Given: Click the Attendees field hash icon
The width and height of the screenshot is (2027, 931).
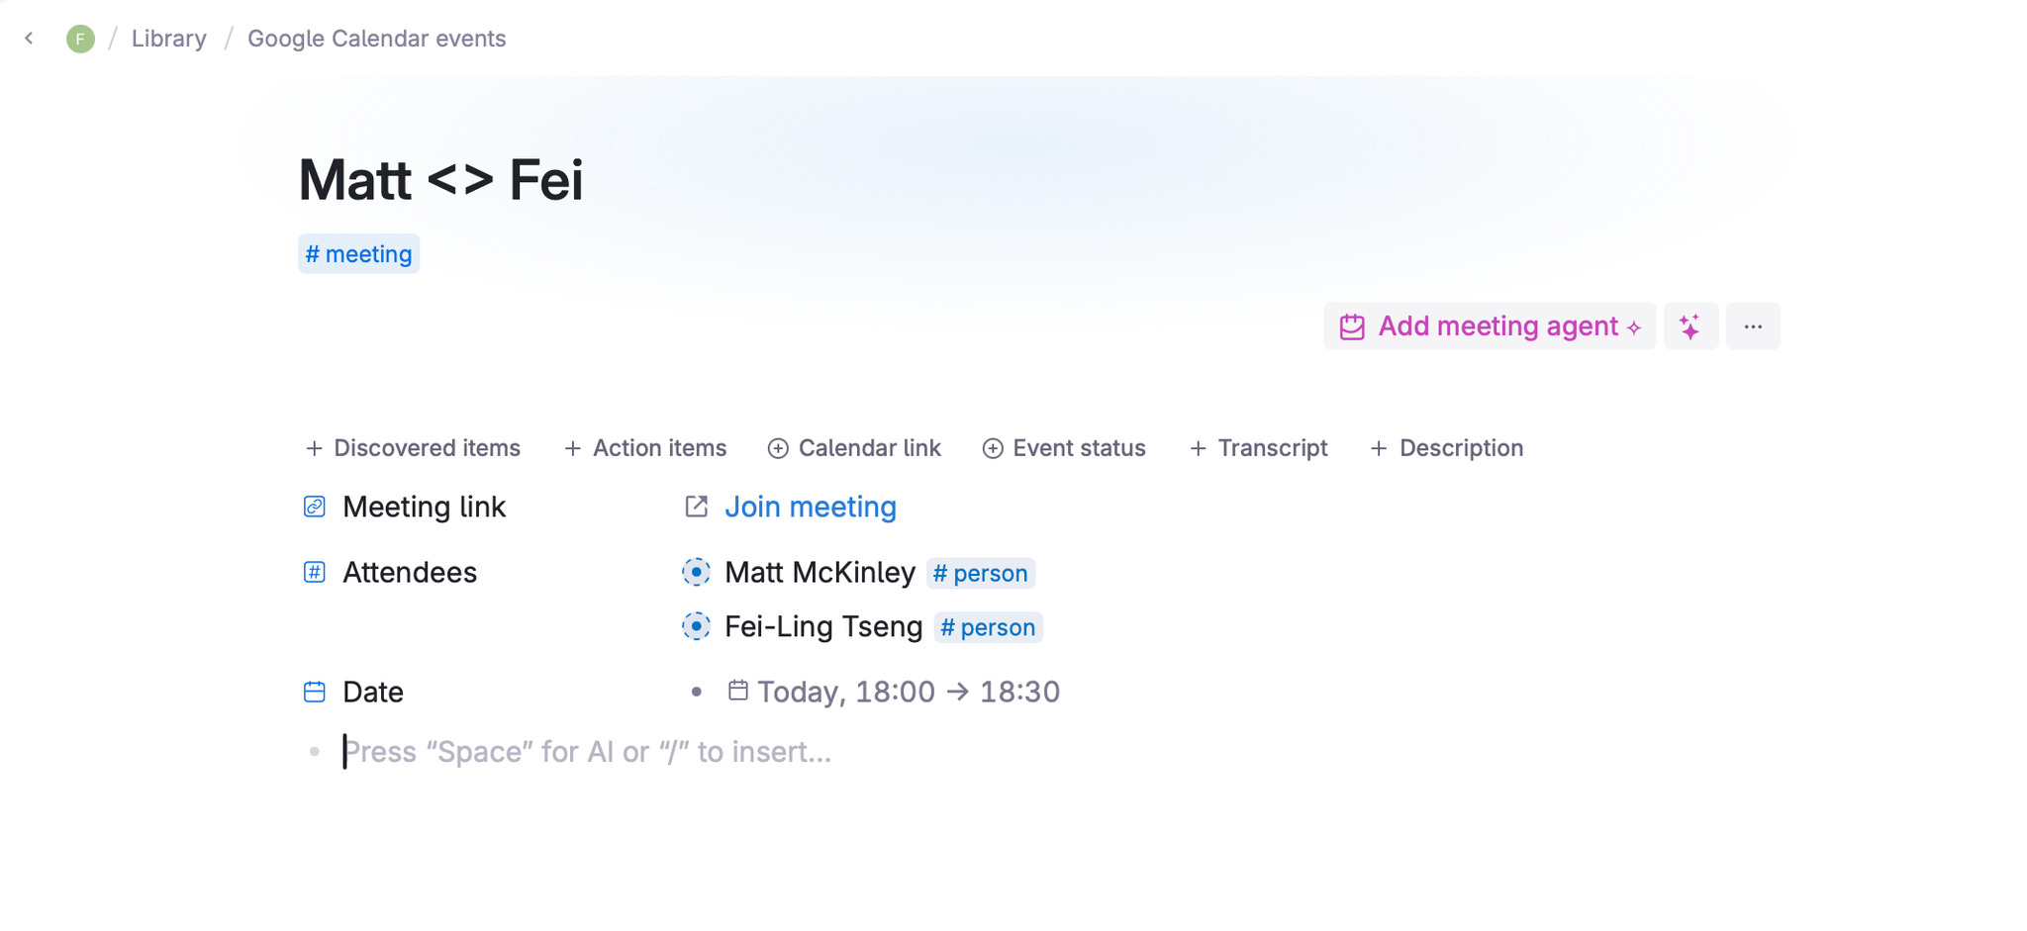Looking at the screenshot, I should pos(315,572).
